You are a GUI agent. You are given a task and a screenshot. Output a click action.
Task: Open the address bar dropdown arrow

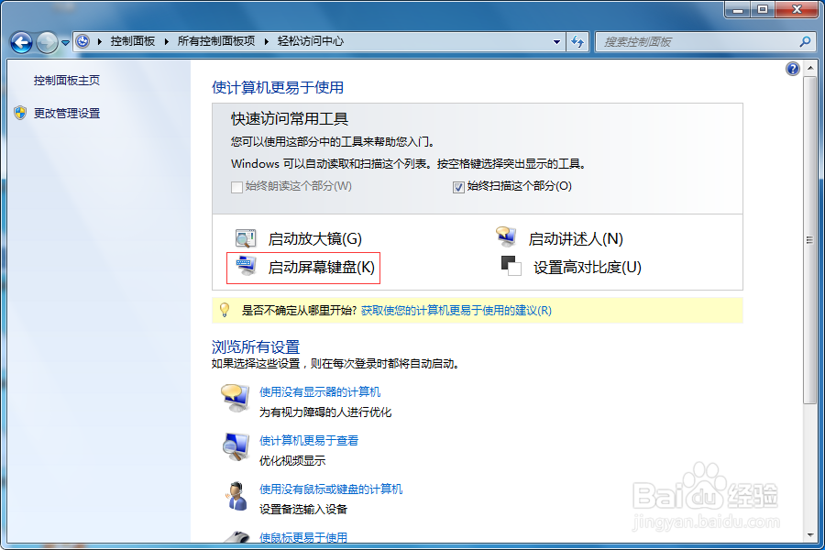click(555, 41)
